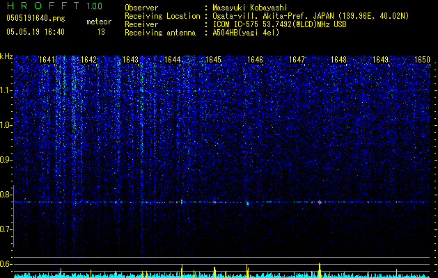
Task: Click the 1647 time marker
Action: [297, 60]
